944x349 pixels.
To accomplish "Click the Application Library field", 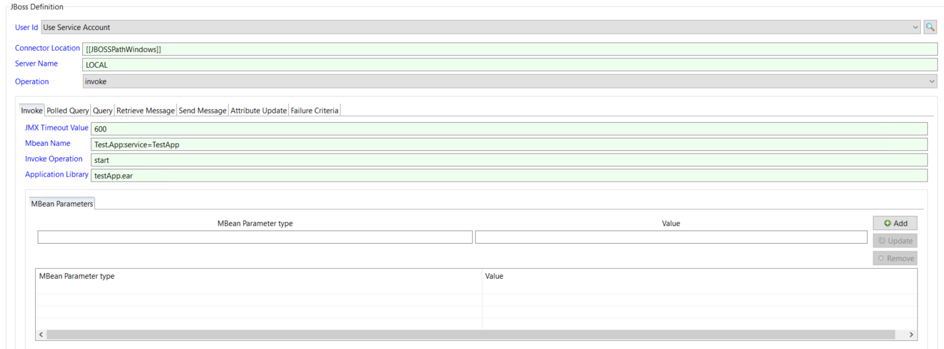I will click(x=509, y=175).
